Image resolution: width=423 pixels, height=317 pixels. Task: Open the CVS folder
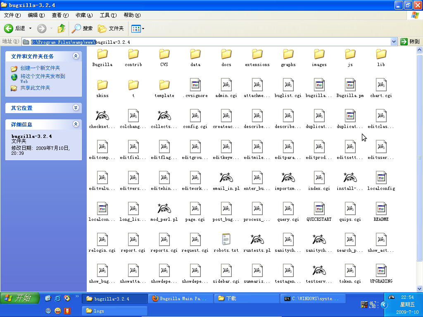(164, 57)
